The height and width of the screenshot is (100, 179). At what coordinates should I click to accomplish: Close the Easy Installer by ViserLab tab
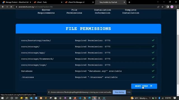124,2
